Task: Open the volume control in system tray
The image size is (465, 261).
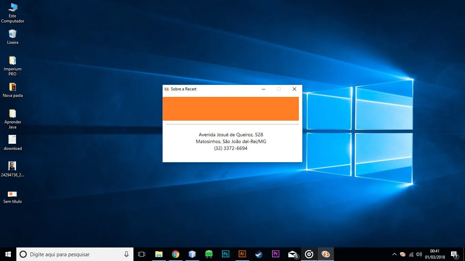Action: click(x=419, y=254)
